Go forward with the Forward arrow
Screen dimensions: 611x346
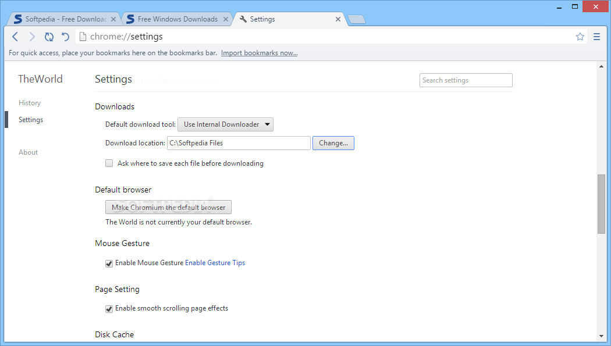(x=32, y=37)
